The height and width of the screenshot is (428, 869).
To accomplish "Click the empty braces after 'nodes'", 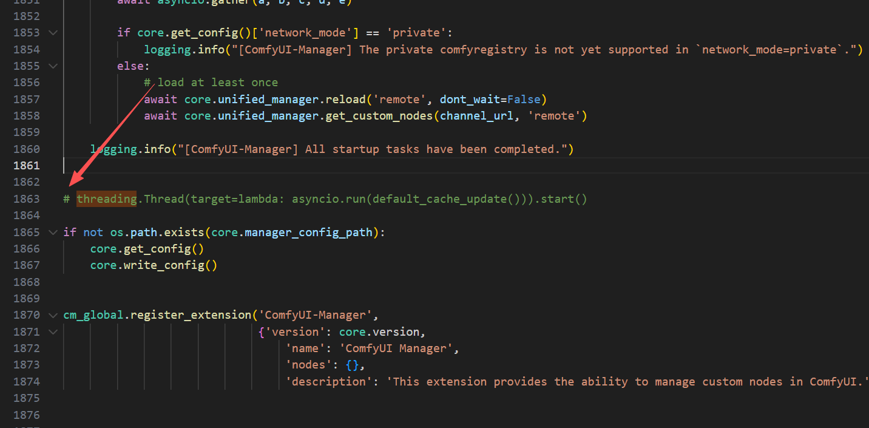I will point(353,365).
